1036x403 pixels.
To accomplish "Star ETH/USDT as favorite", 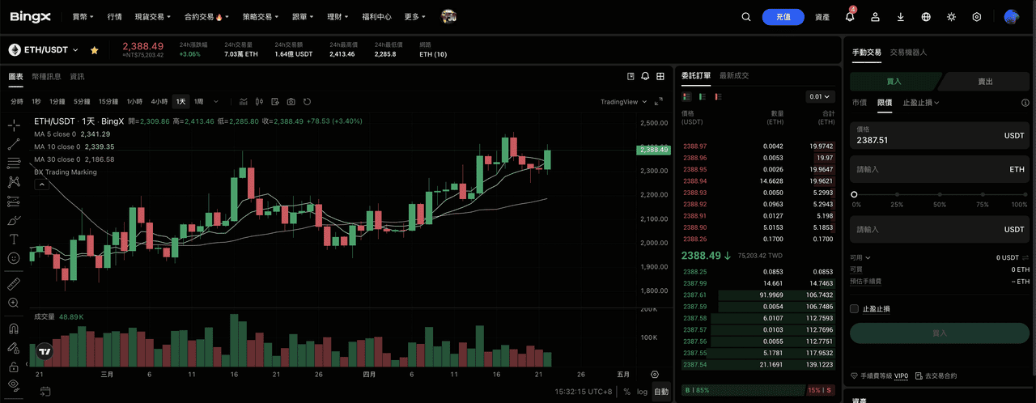I will tap(95, 50).
